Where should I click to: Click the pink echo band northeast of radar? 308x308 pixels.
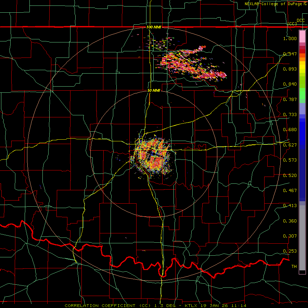(x=192, y=65)
